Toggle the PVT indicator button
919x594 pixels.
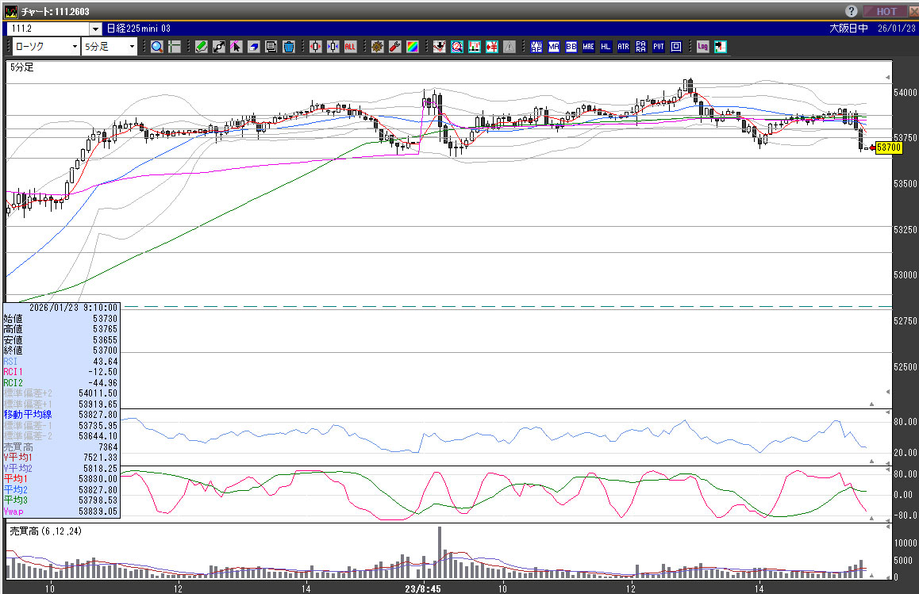click(x=658, y=47)
